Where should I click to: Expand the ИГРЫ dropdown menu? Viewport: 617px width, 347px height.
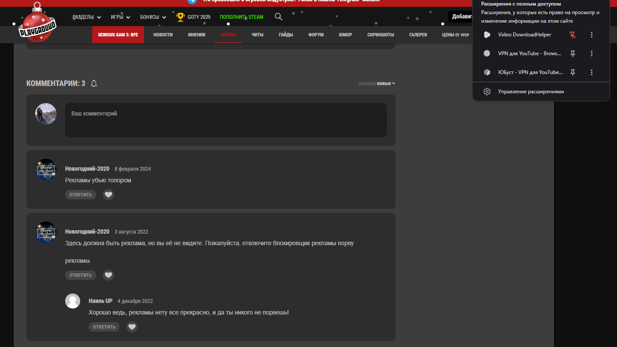click(120, 17)
